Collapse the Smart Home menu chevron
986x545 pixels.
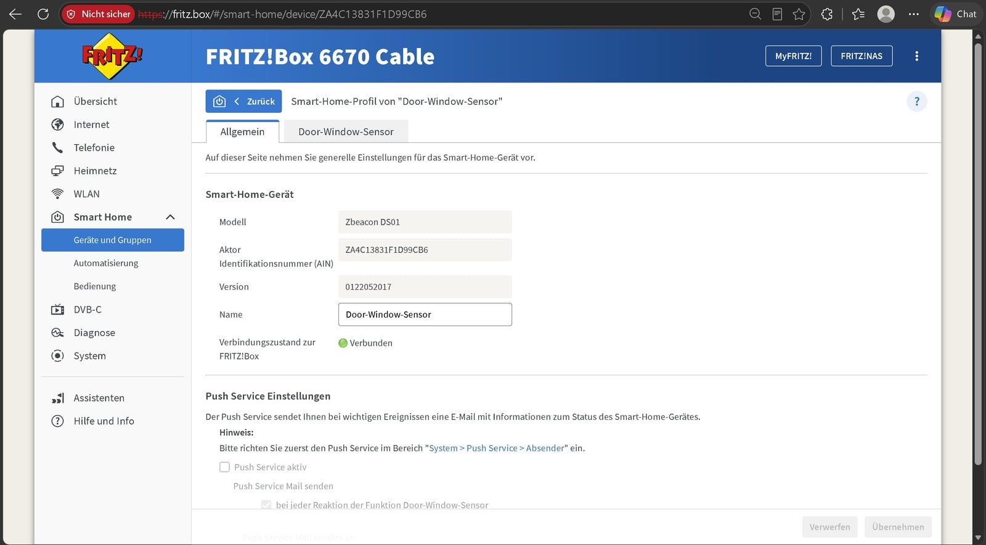pos(171,217)
